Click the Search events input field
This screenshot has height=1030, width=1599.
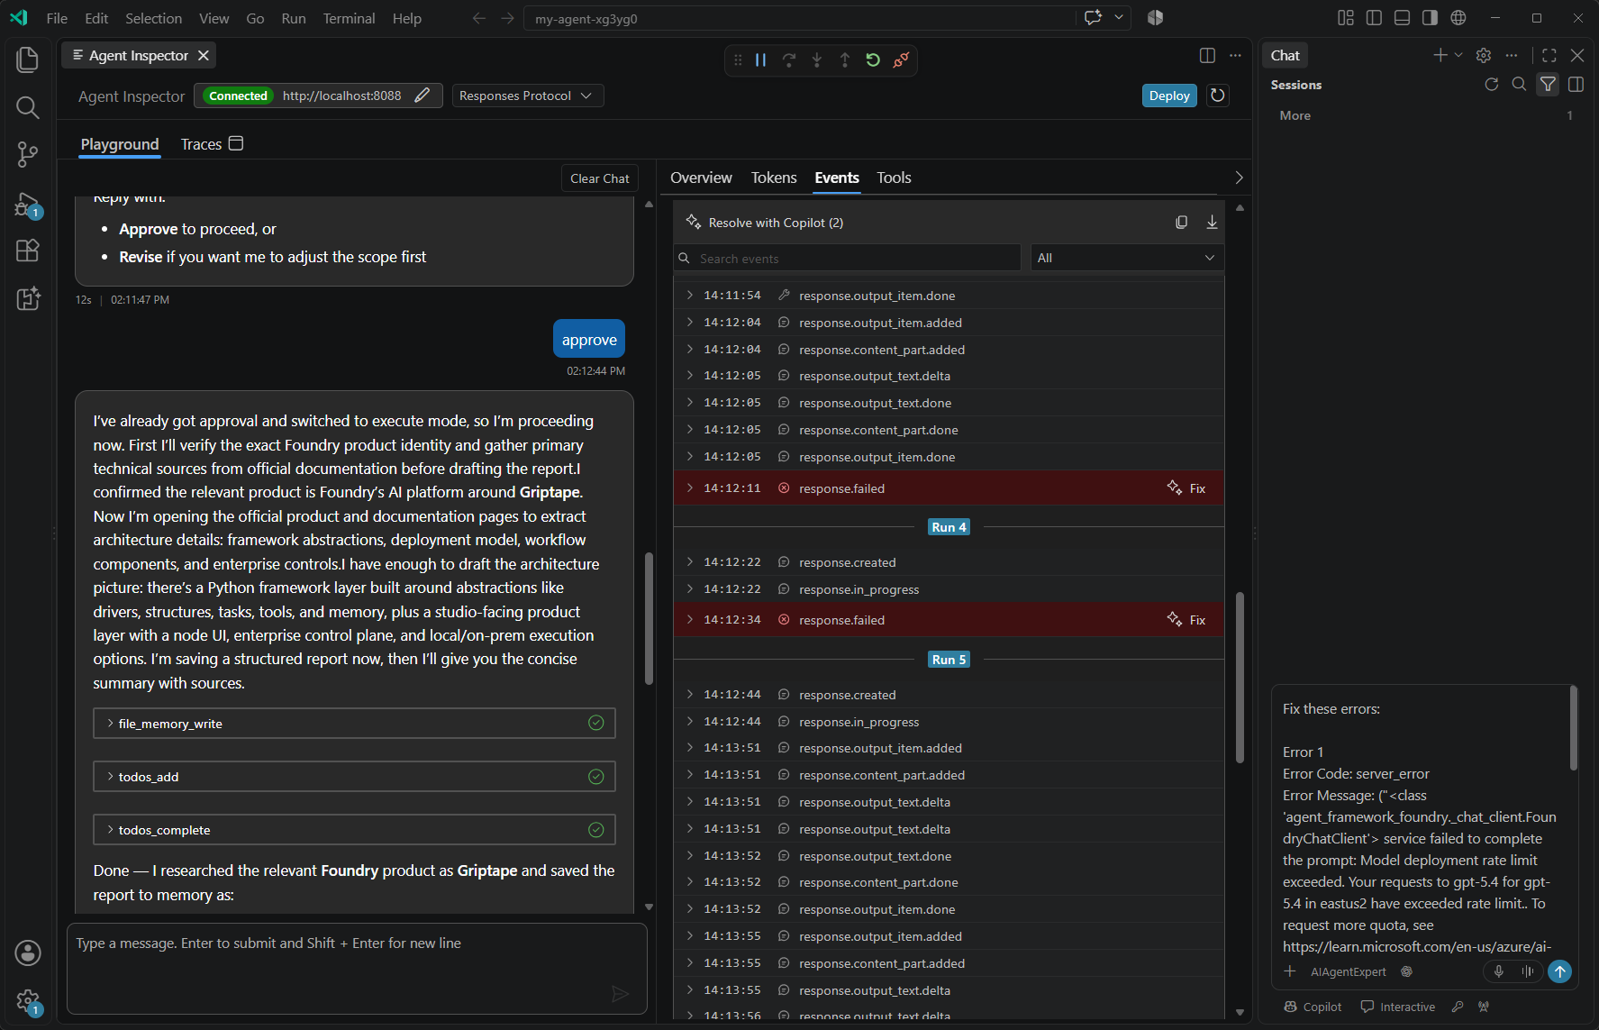[x=848, y=258]
